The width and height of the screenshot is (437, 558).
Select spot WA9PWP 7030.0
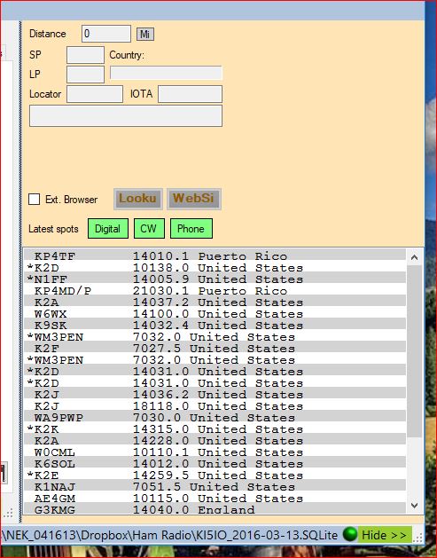click(215, 418)
